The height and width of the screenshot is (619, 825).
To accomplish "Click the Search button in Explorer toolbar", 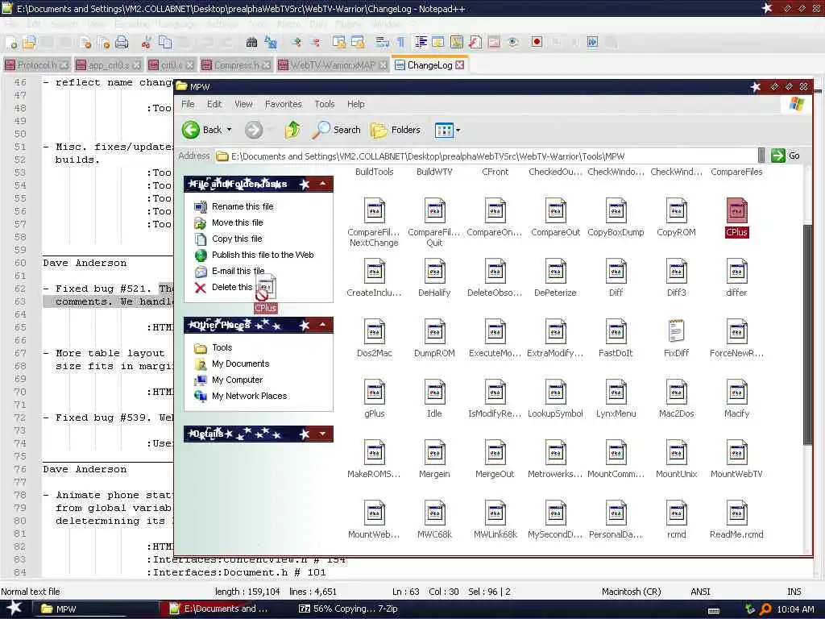I will pos(336,130).
